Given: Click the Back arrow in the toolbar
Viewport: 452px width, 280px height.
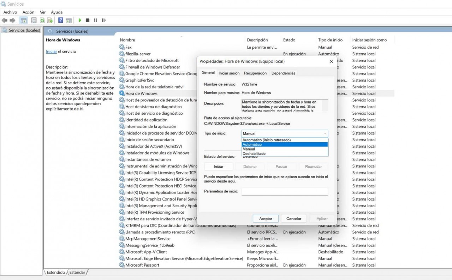Looking at the screenshot, I should 5,20.
